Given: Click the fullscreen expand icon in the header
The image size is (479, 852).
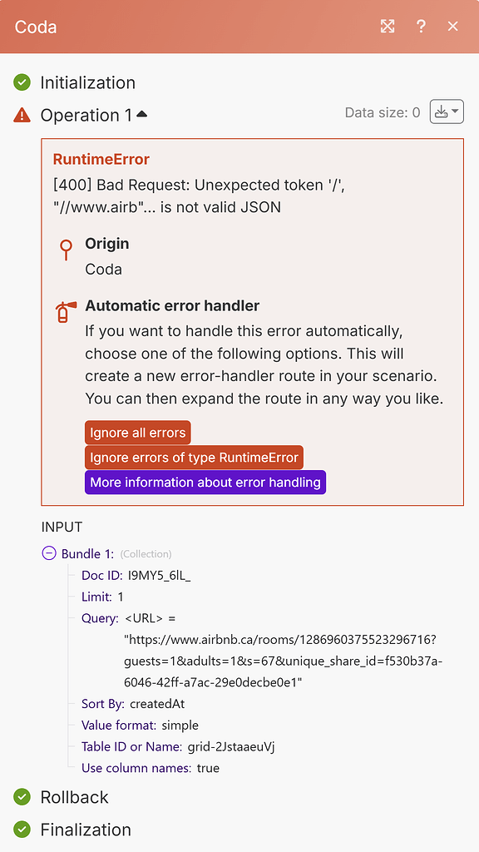Looking at the screenshot, I should click(388, 26).
